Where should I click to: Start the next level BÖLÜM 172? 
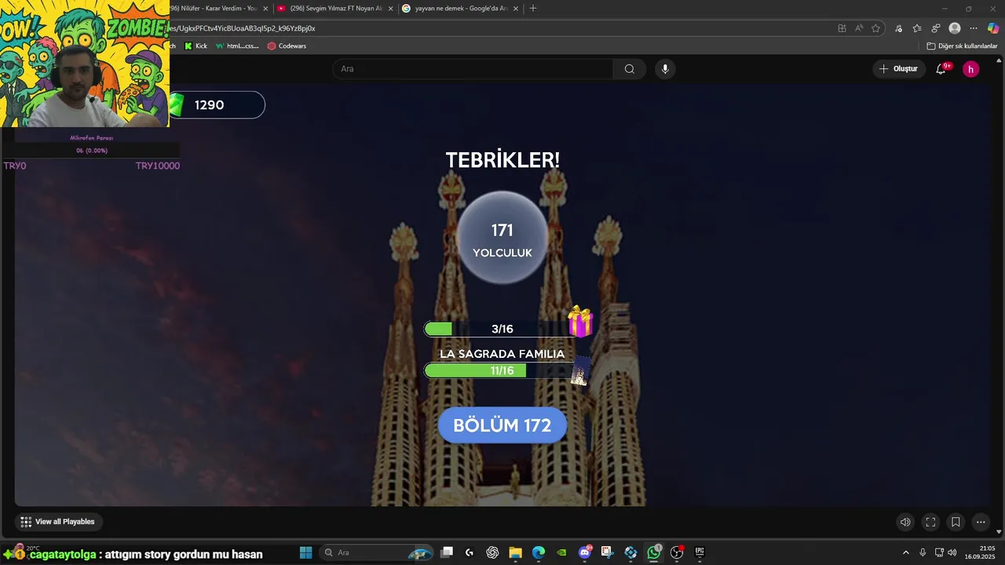point(502,425)
